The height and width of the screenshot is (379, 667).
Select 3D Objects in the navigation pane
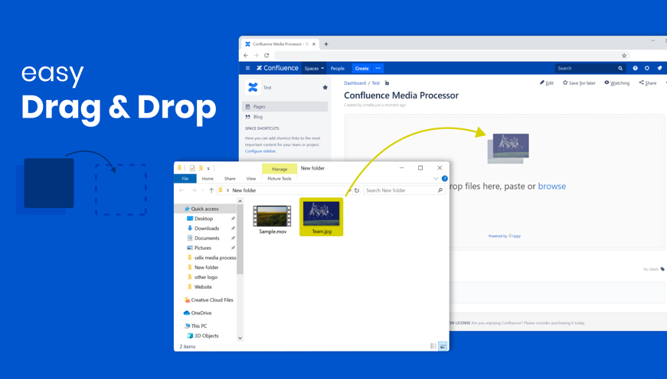(x=206, y=335)
